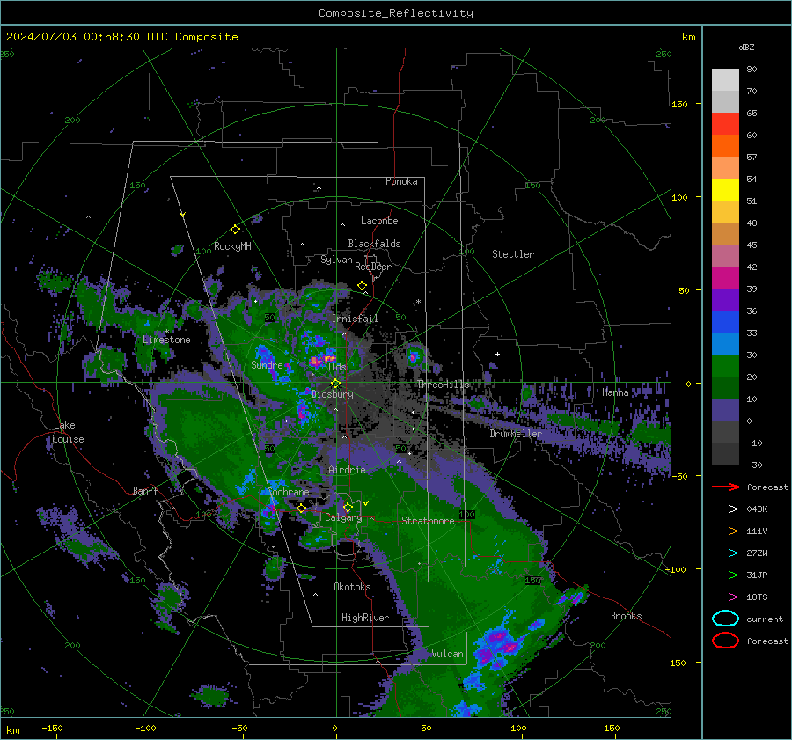
Task: Select the blue swatch between 33 and 36 dBZ
Action: point(725,322)
